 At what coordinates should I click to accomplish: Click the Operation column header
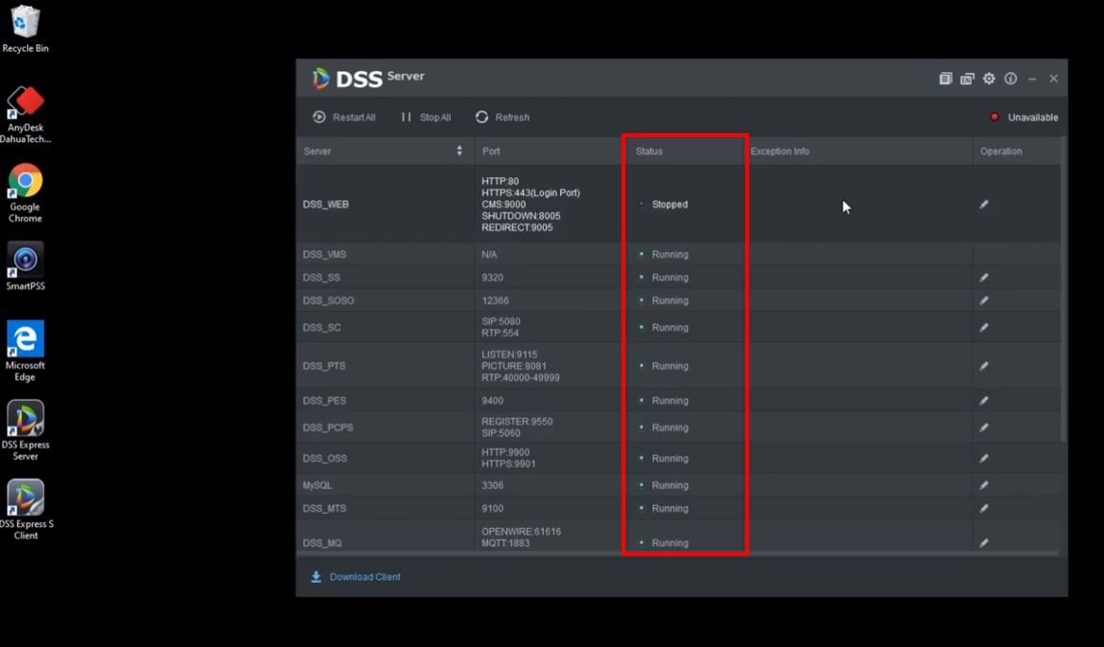[1000, 151]
